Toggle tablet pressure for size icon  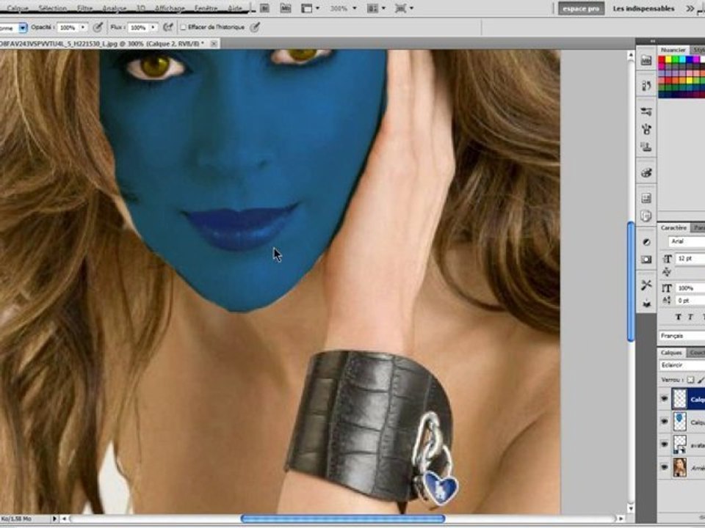click(x=255, y=27)
